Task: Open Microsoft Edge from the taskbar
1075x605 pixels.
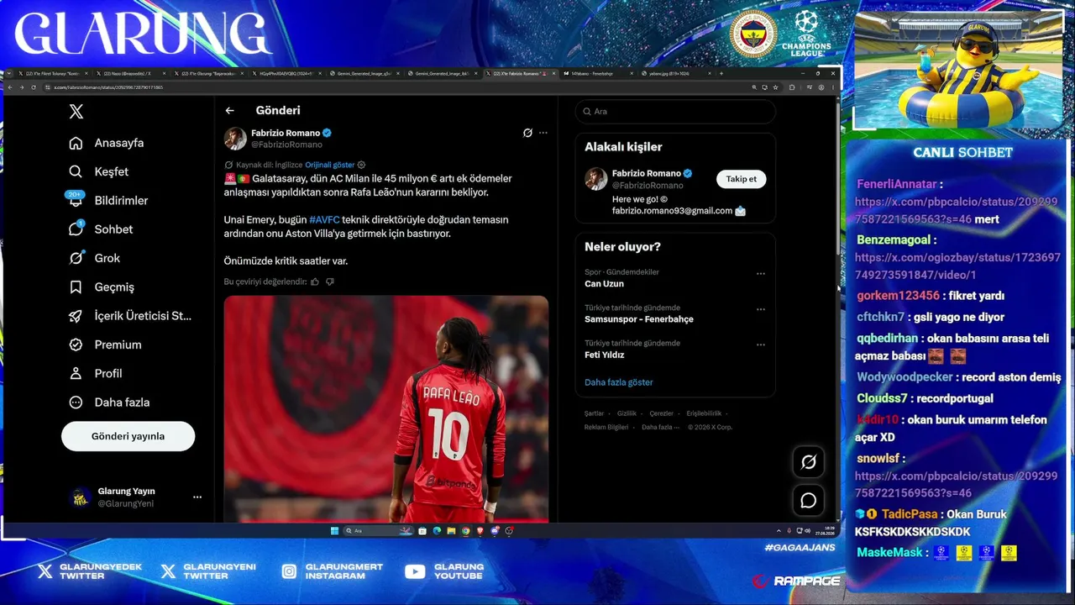Action: tap(437, 531)
